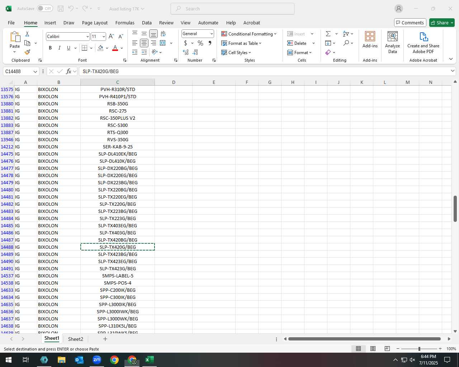Apply Comma Style format
The width and height of the screenshot is (459, 367).
(210, 43)
